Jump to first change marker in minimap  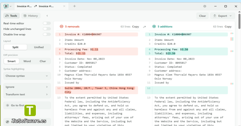[x=232, y=33]
